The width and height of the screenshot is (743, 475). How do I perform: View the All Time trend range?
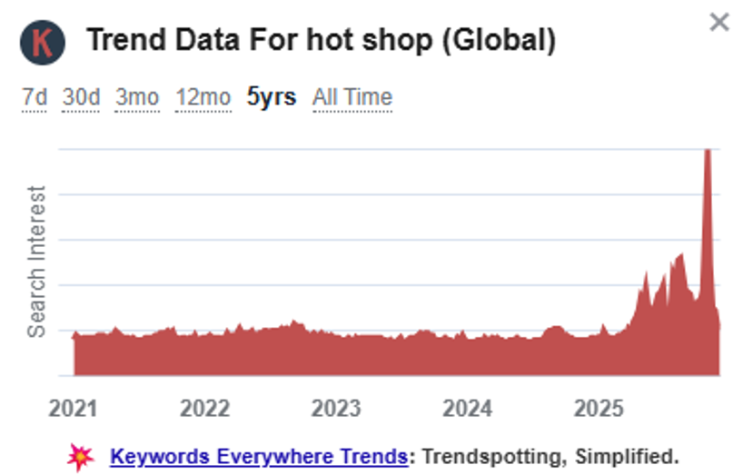click(x=352, y=97)
